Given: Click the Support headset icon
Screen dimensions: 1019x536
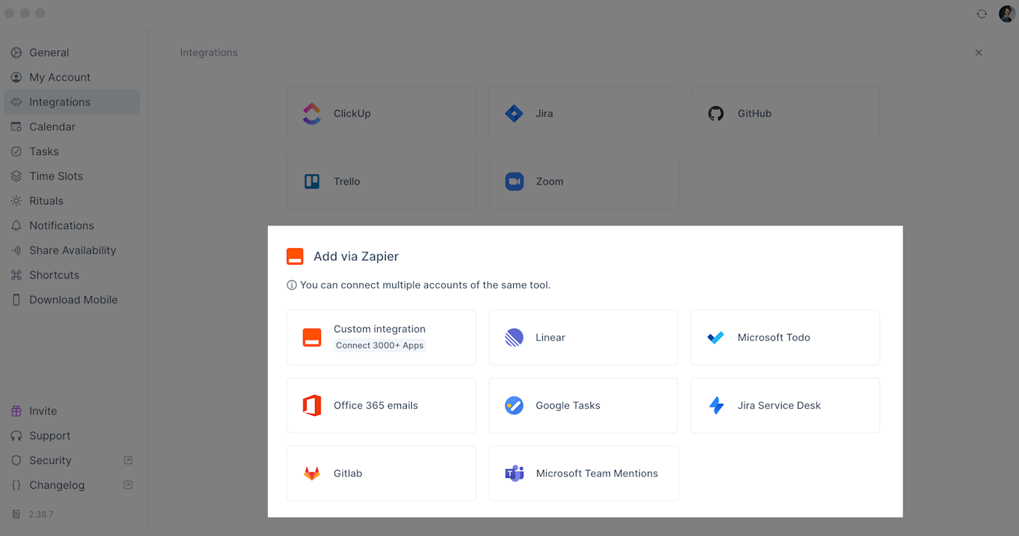Looking at the screenshot, I should tap(16, 436).
